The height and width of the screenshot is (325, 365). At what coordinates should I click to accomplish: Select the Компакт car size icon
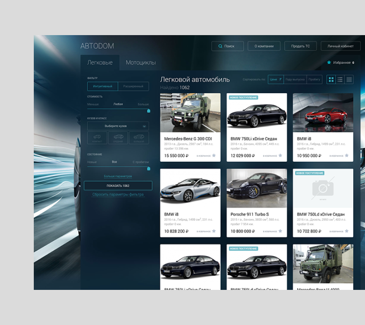coord(97,138)
